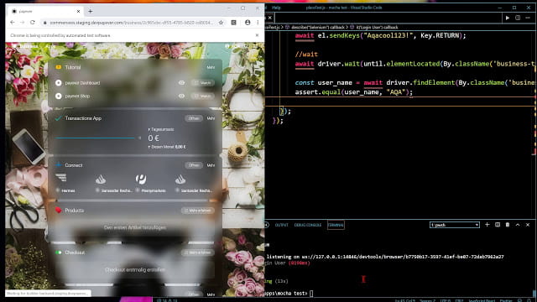Viewport: 537px width, 302px height.
Task: Expand the Tagesumsatz disclosure arrow
Action: [x=149, y=129]
